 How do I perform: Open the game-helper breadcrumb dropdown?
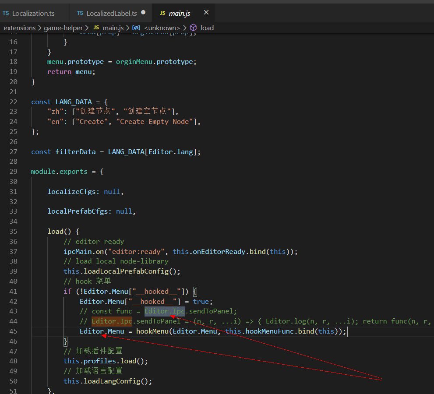click(x=63, y=28)
